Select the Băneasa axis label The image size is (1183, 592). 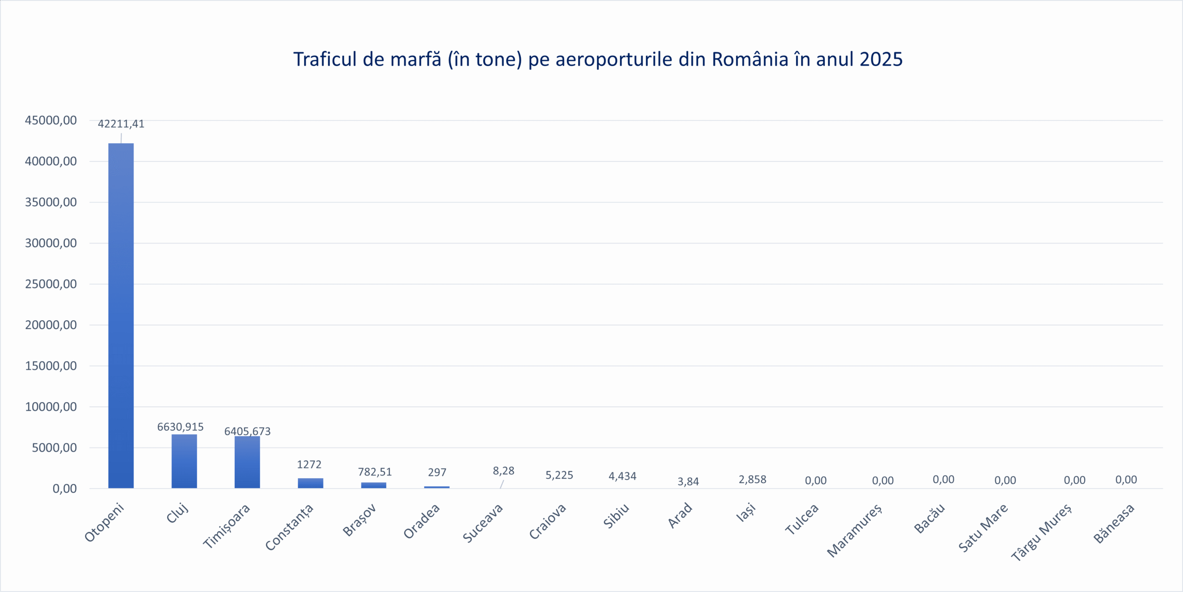(1114, 524)
